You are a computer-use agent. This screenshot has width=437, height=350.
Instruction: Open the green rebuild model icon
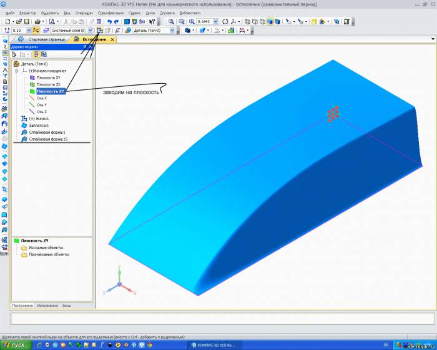[231, 30]
